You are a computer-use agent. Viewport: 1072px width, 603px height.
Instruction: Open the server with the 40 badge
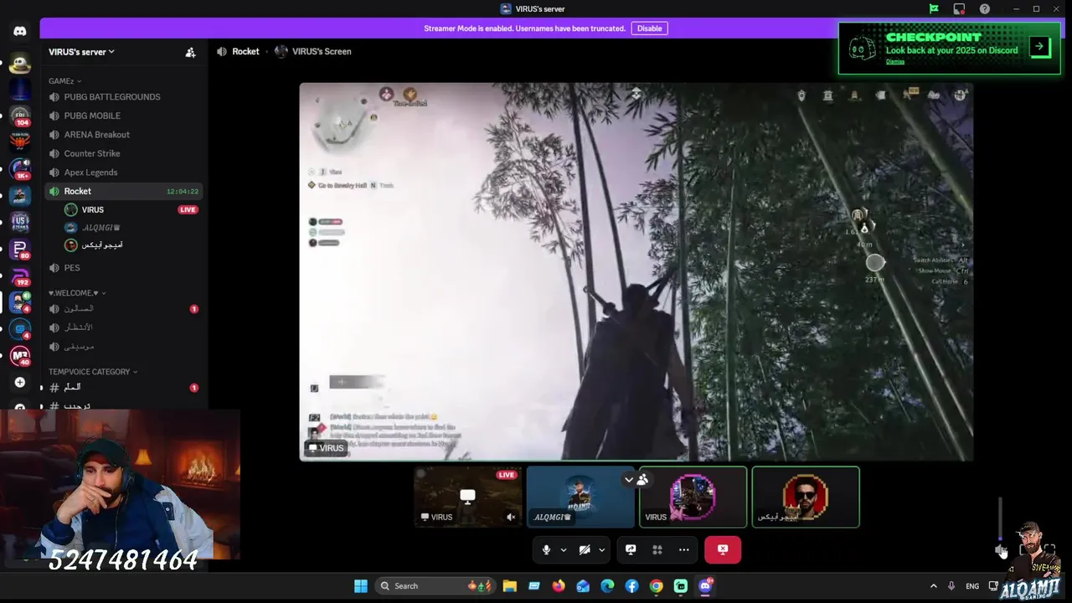(20, 355)
